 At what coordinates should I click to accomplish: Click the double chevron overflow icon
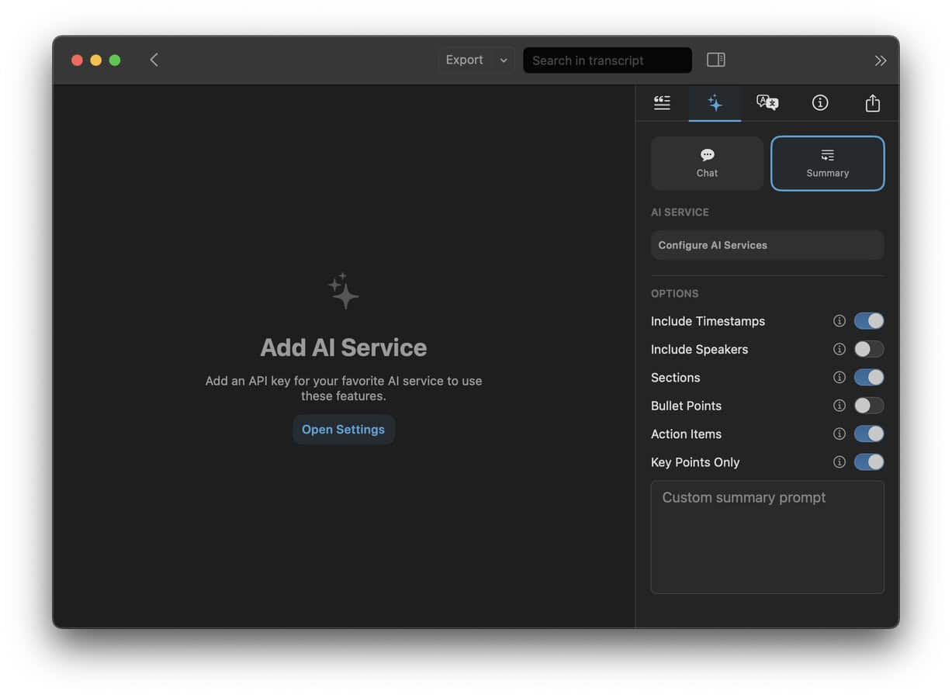click(881, 60)
